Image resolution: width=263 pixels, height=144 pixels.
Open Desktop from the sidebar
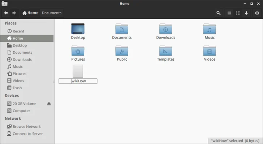[27, 45]
